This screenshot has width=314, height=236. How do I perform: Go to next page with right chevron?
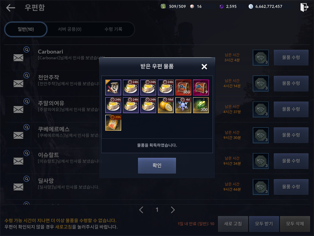(173, 210)
